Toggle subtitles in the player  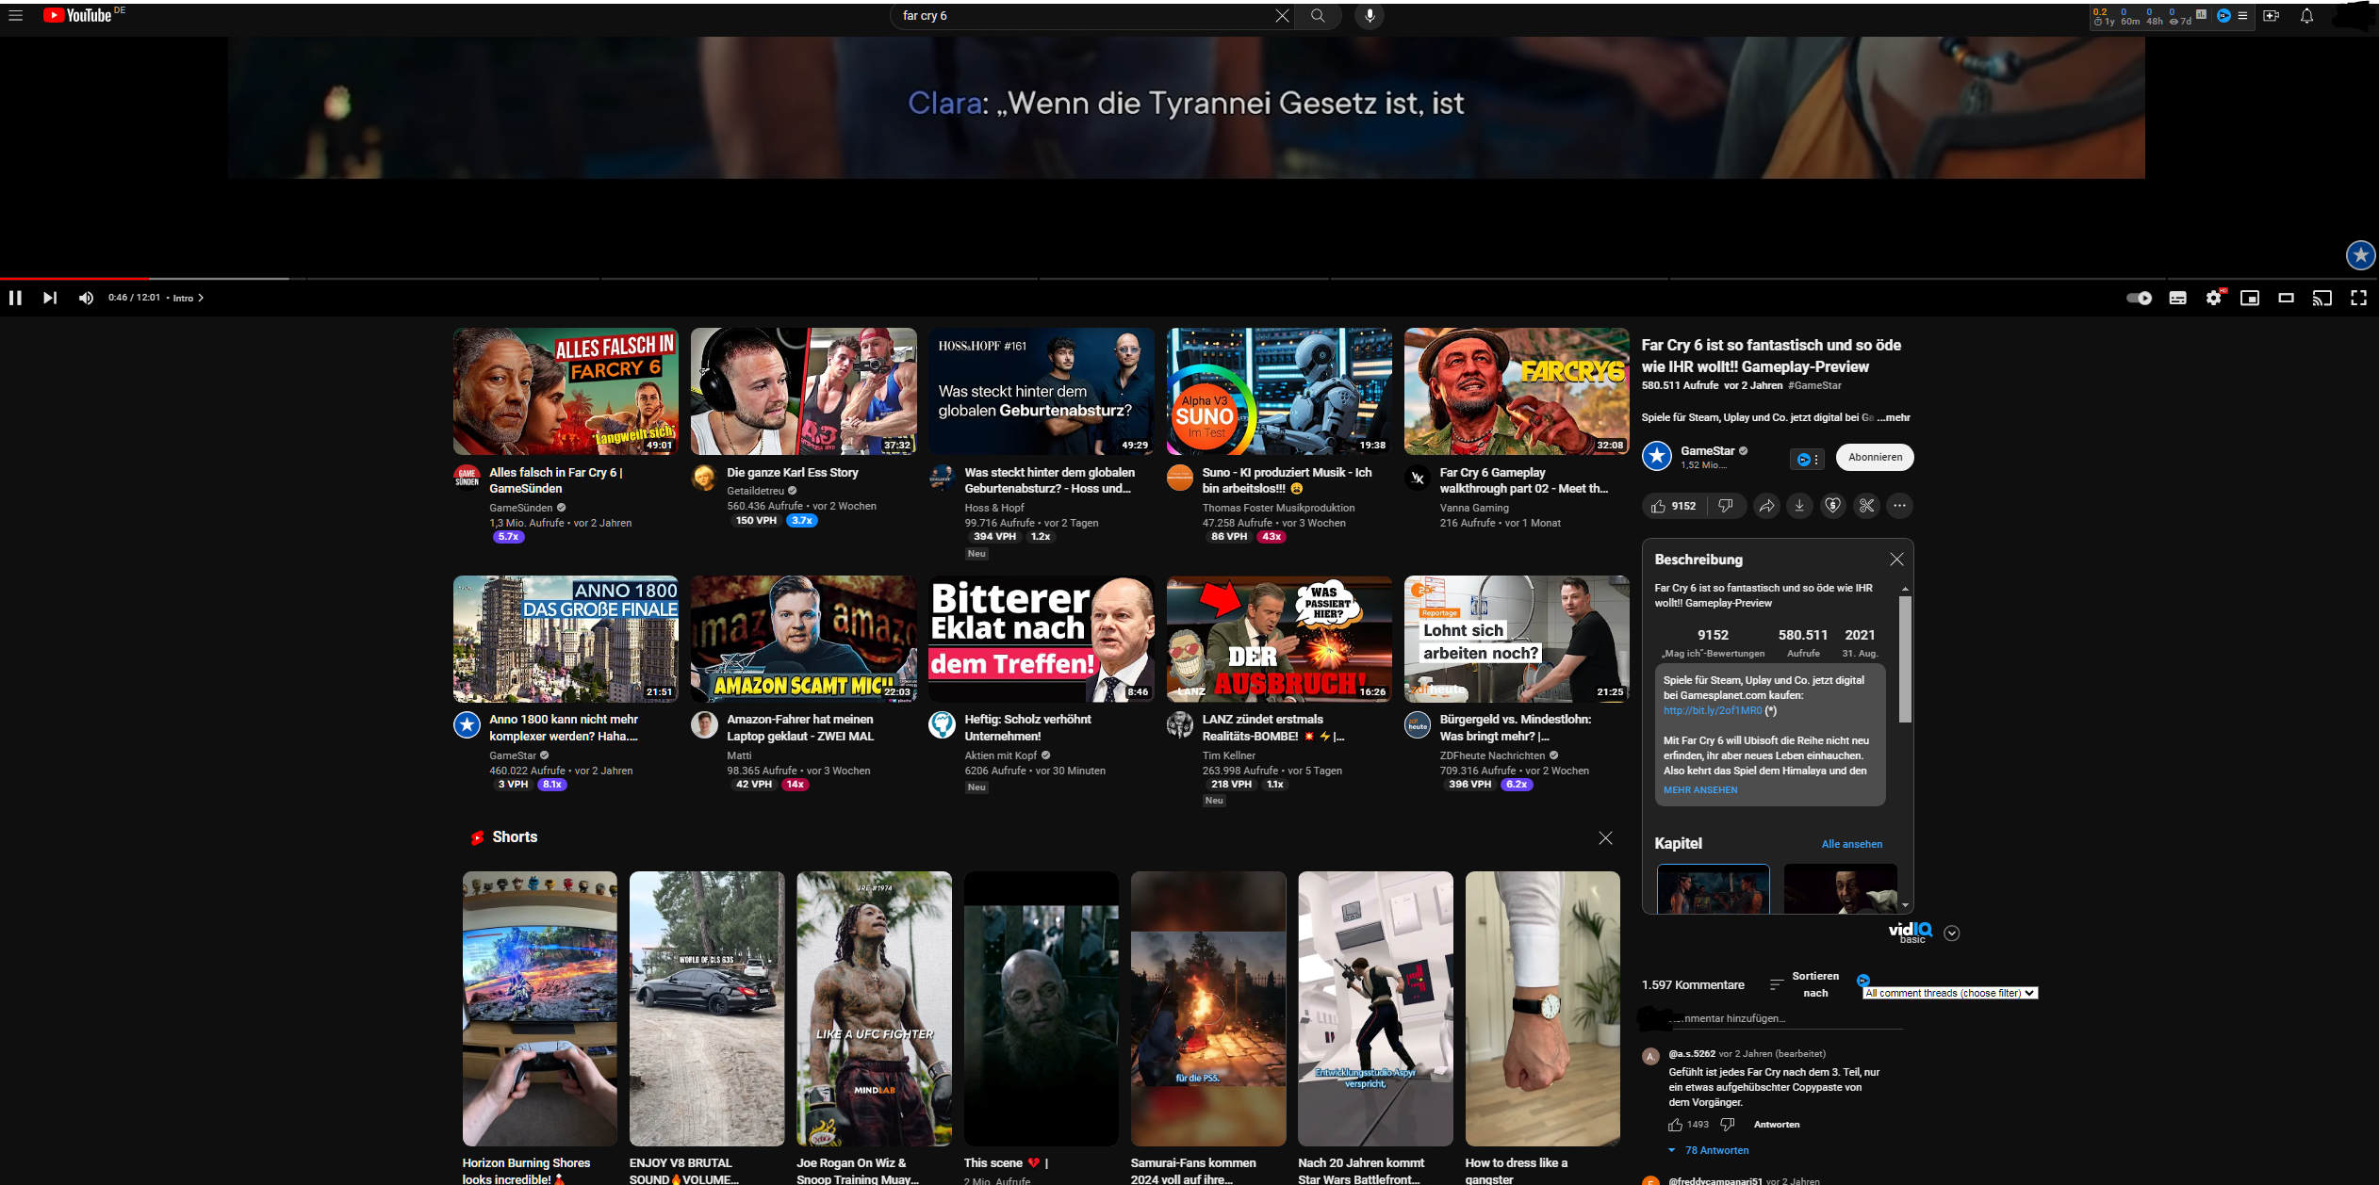[x=2177, y=298]
